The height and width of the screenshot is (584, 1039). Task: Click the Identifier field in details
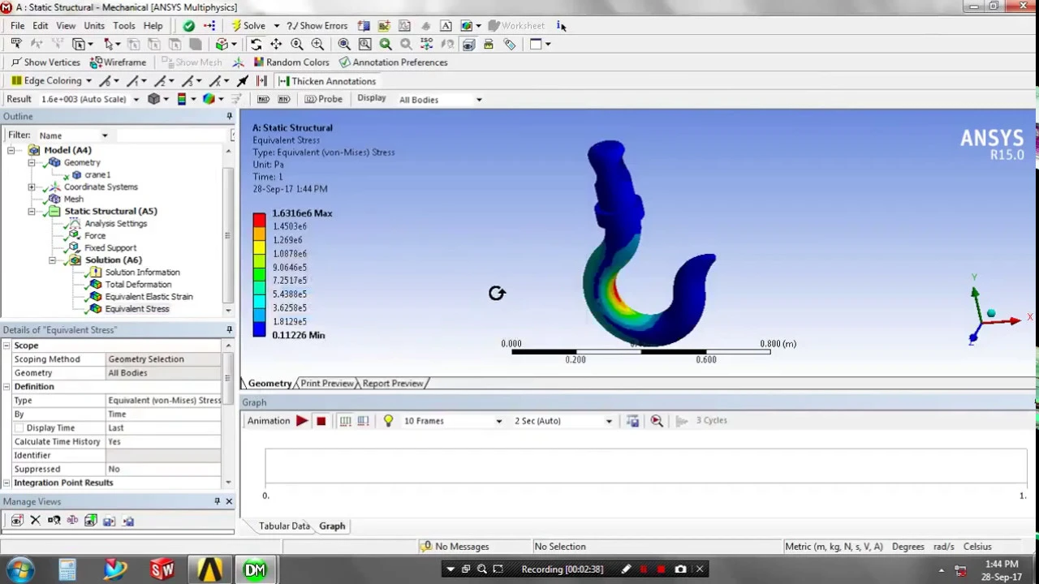tap(164, 456)
